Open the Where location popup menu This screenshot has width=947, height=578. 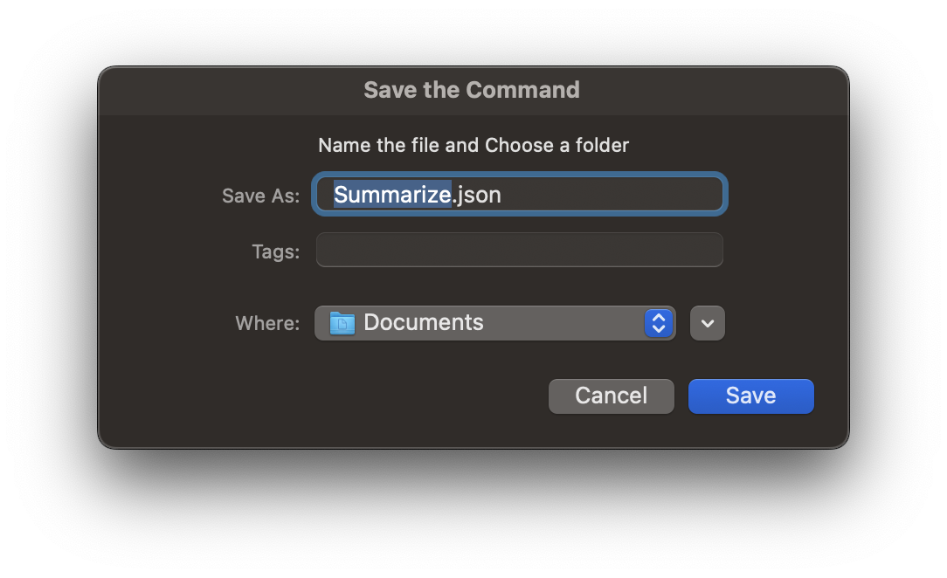point(494,322)
